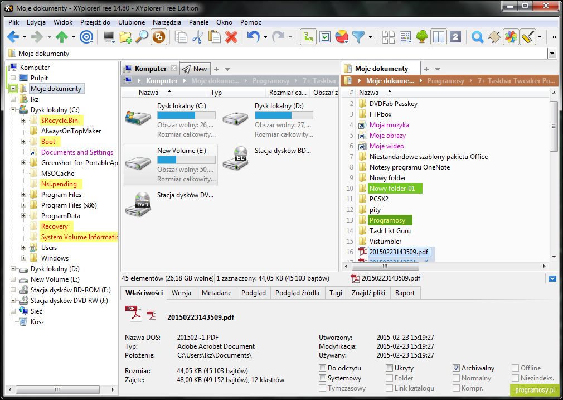Open the Plik menu
This screenshot has width=563, height=400.
coord(13,22)
